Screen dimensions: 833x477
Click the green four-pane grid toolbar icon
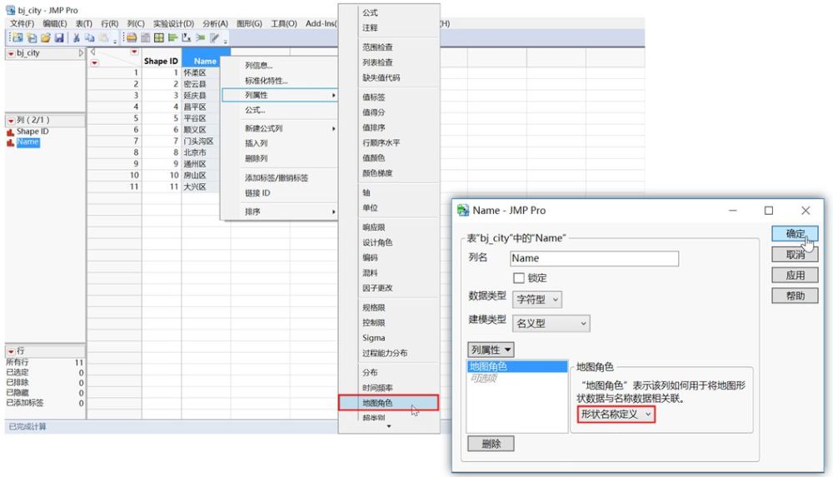(x=159, y=37)
